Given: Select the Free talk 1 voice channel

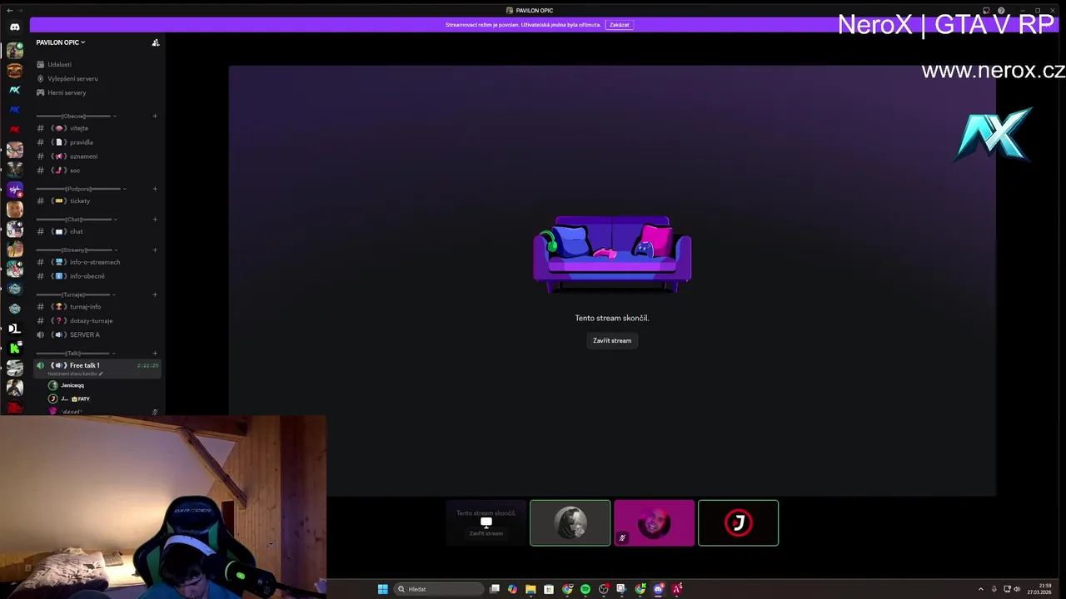Looking at the screenshot, I should (x=96, y=365).
